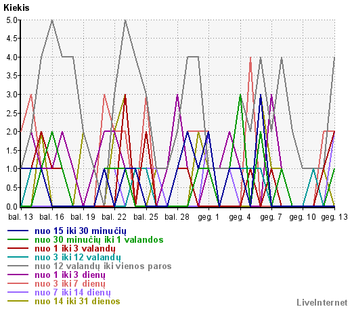Click the 3.5 y-axis value

(12, 76)
